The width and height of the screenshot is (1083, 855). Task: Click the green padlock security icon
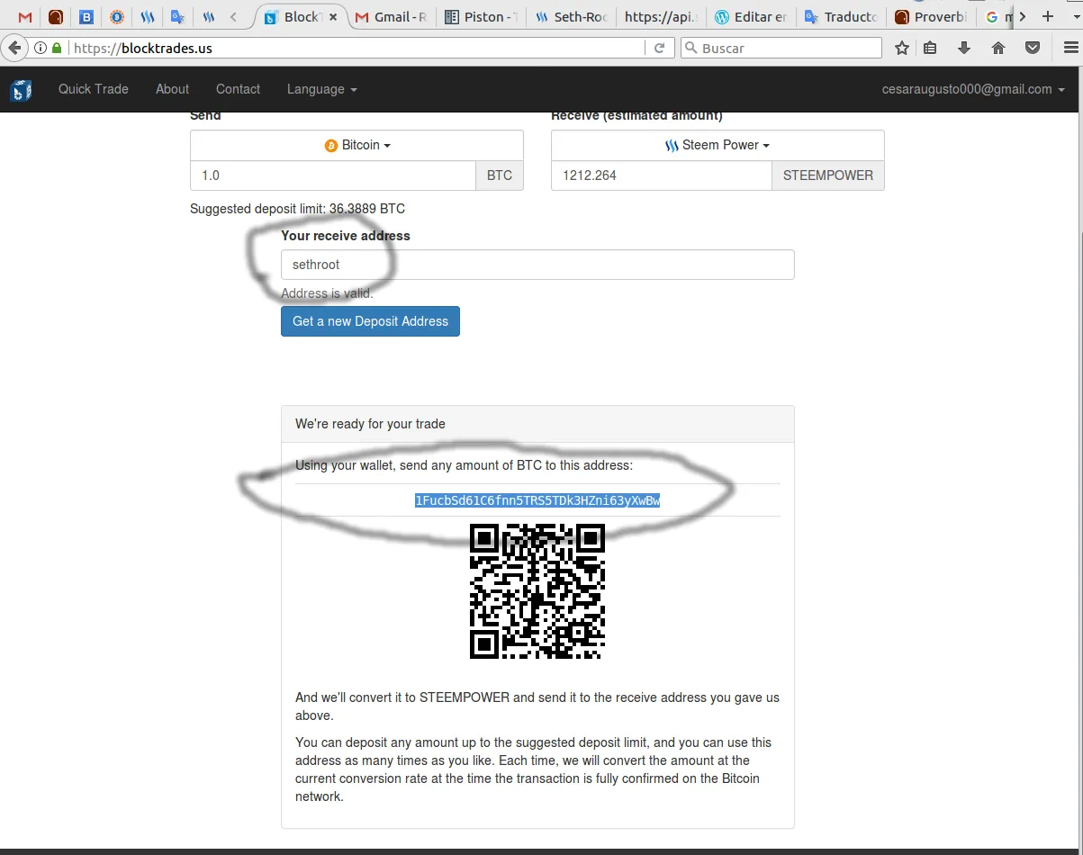pyautogui.click(x=57, y=48)
